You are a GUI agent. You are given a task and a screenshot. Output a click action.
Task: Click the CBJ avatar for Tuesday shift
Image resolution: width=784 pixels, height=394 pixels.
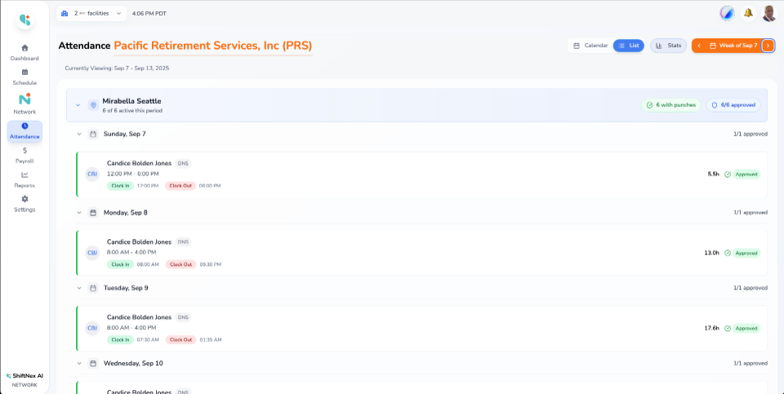pyautogui.click(x=92, y=328)
